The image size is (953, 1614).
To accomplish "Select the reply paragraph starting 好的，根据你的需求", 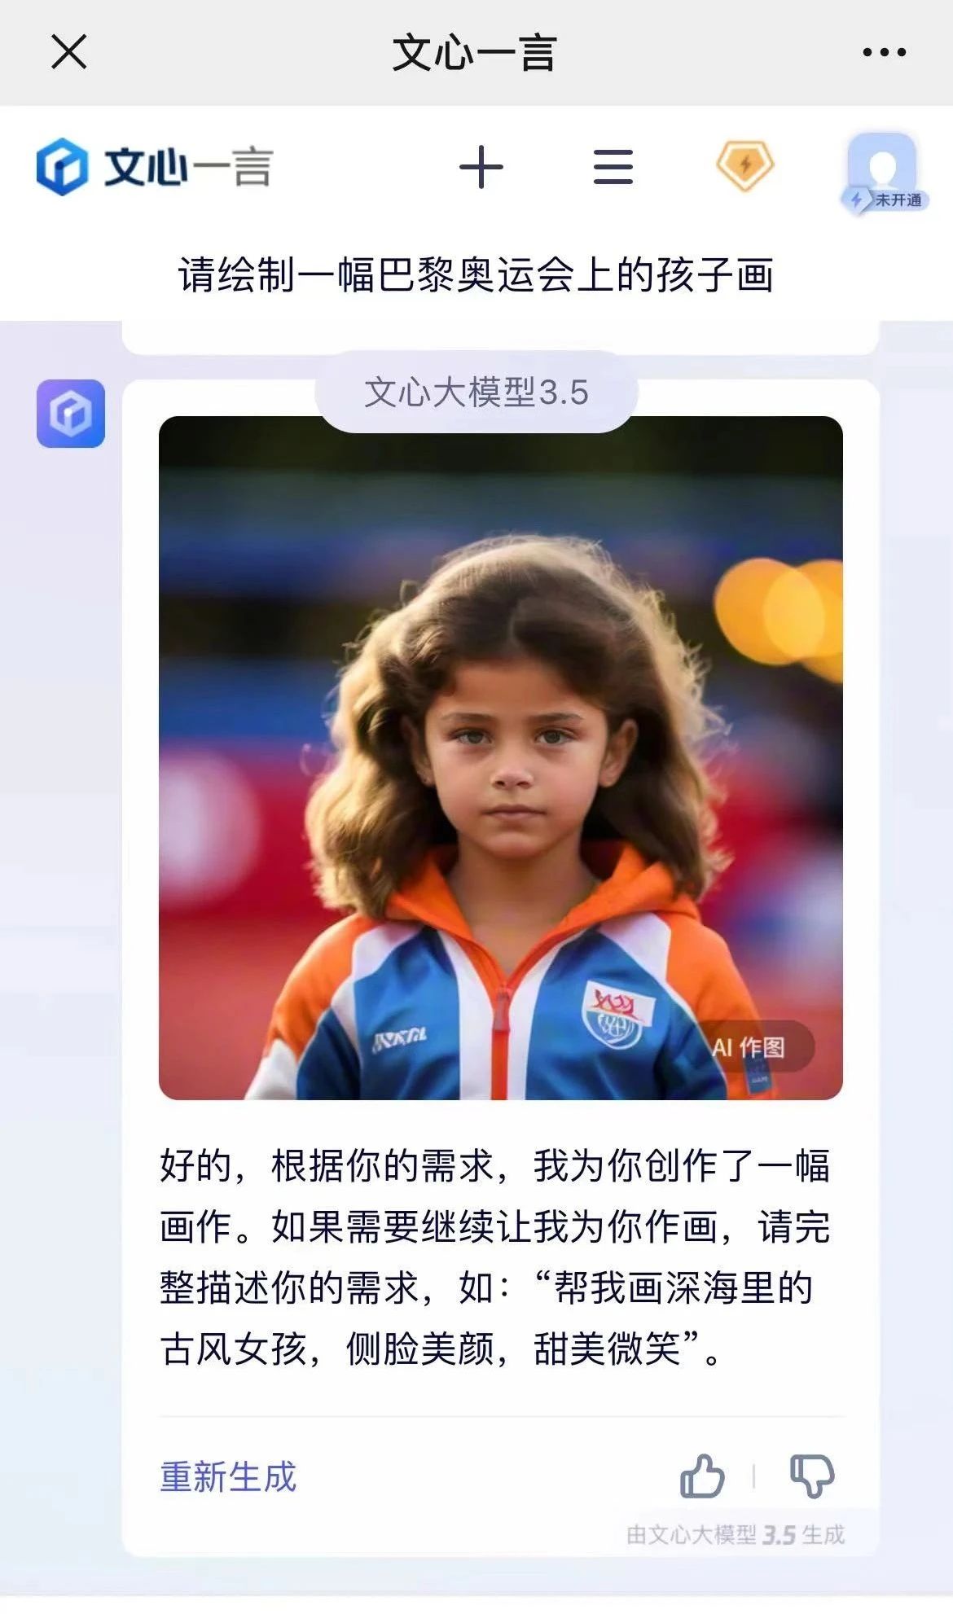I will coord(495,1257).
